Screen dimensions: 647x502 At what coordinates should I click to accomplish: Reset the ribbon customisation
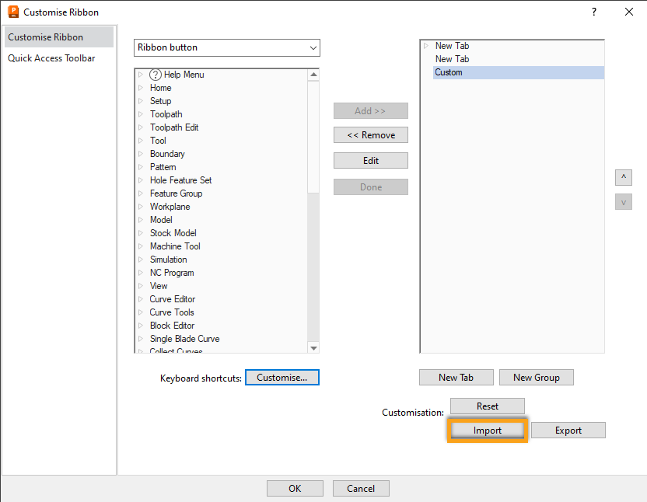[487, 406]
